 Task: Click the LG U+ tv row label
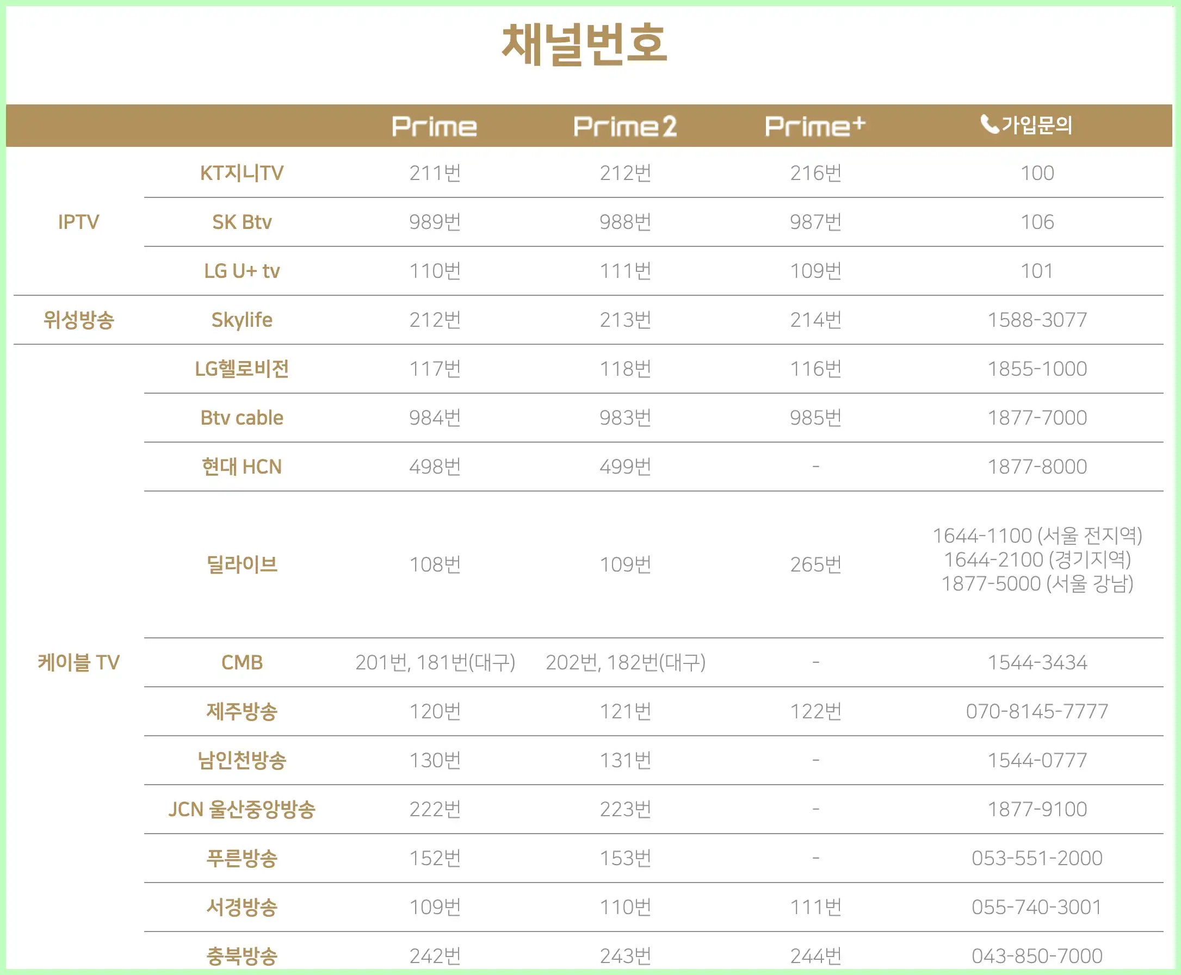242,271
